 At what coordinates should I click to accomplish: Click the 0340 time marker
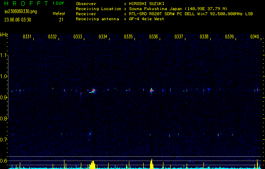(254, 37)
